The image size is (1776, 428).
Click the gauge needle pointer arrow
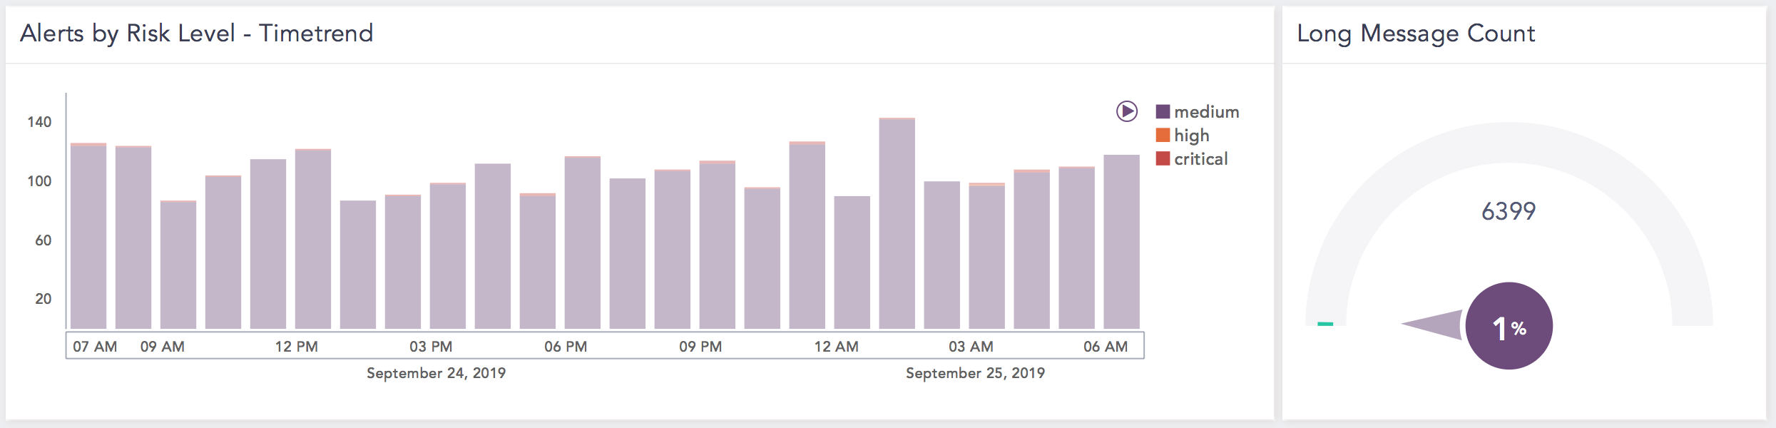click(x=1434, y=325)
